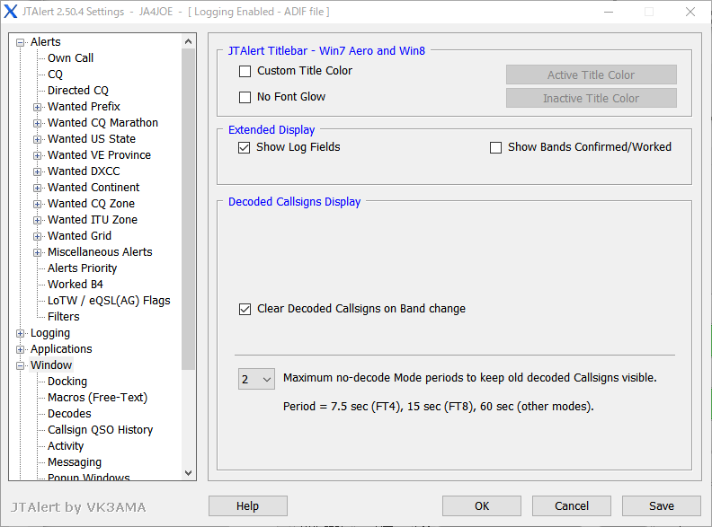Select the Docking item under Window
Viewport: 712px width, 527px height.
point(67,382)
